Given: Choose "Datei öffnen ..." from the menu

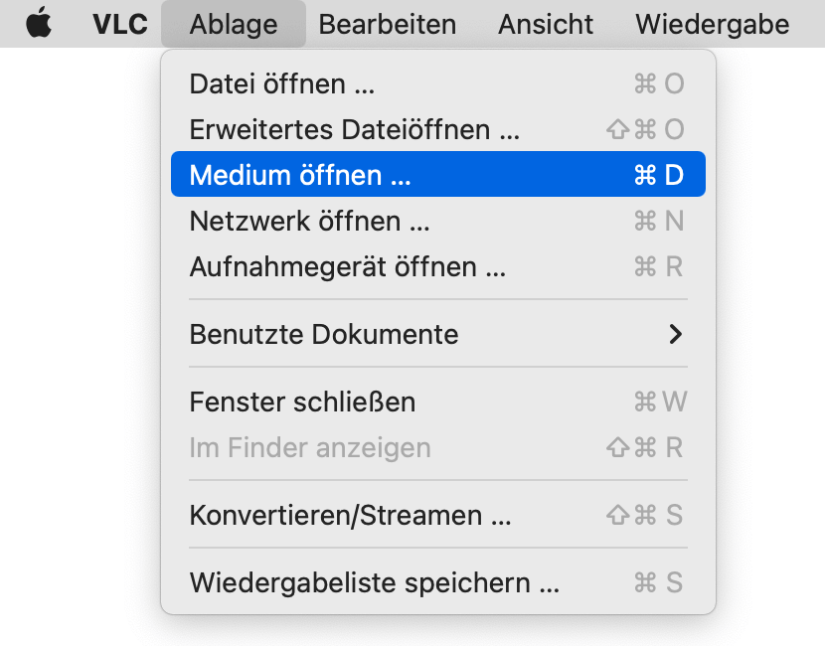Looking at the screenshot, I should point(281,84).
